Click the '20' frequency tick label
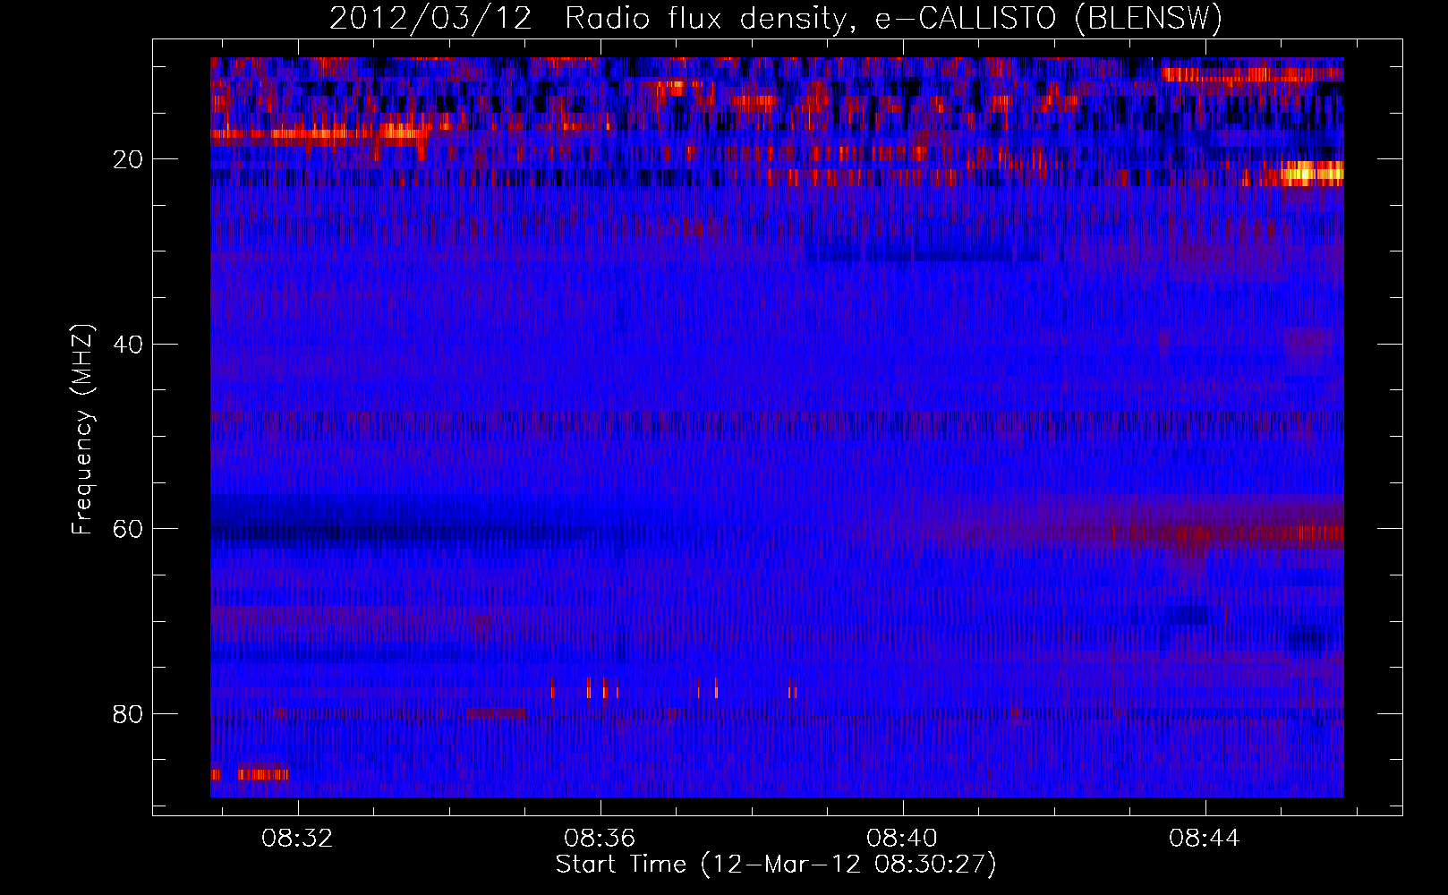1448x895 pixels. (x=128, y=159)
